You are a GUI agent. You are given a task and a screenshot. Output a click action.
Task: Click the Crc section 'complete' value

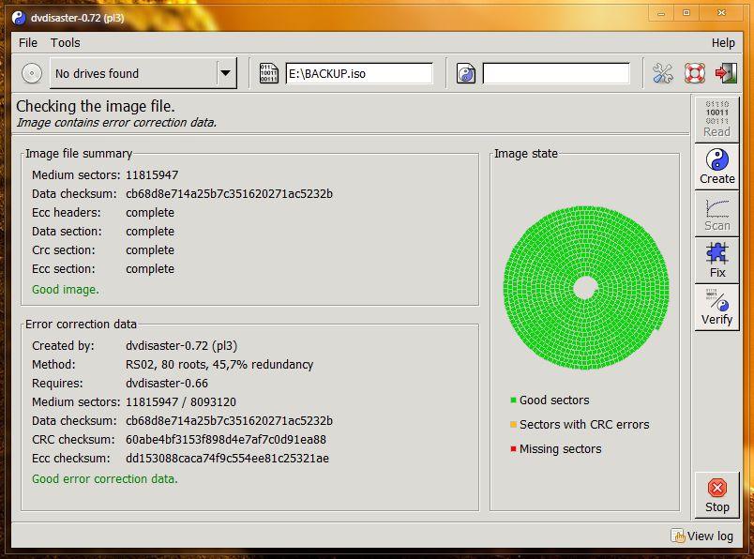[x=150, y=250]
